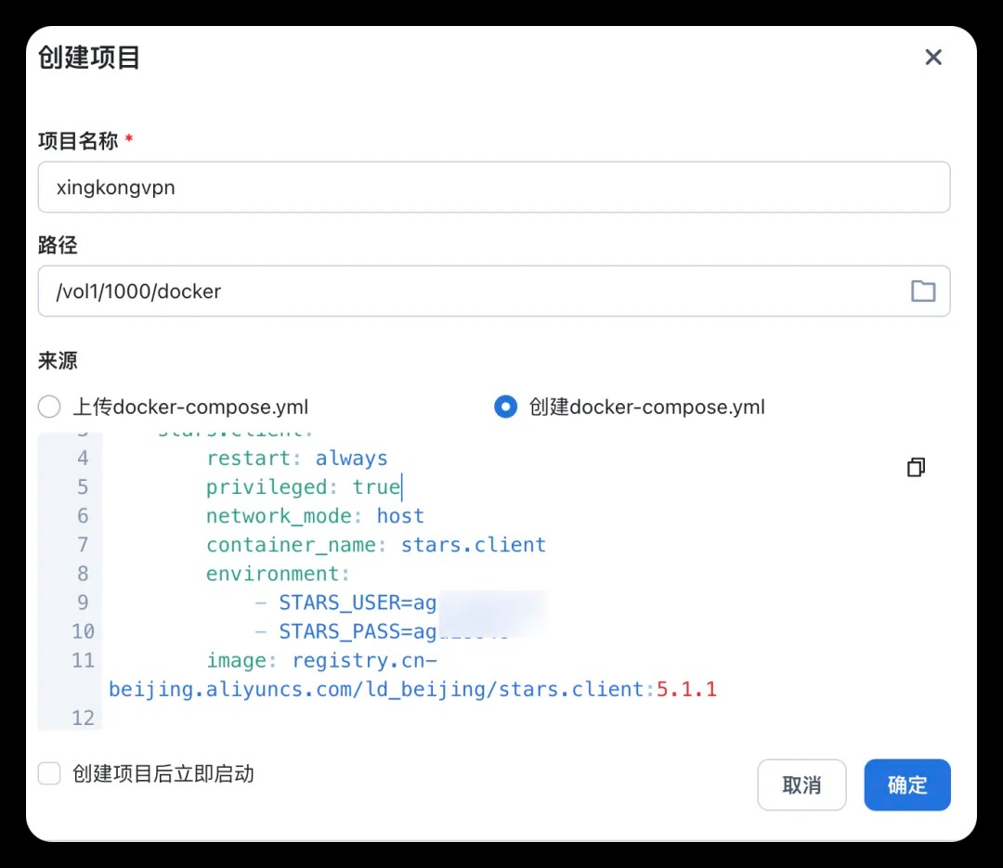The height and width of the screenshot is (868, 1003).
Task: Click the STARS_USER environment variable line
Action: click(x=357, y=602)
